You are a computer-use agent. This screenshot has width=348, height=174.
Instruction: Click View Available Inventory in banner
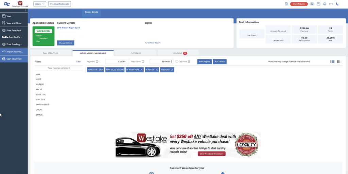(x=211, y=154)
